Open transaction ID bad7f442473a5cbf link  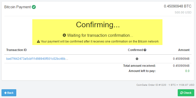tap(37, 59)
